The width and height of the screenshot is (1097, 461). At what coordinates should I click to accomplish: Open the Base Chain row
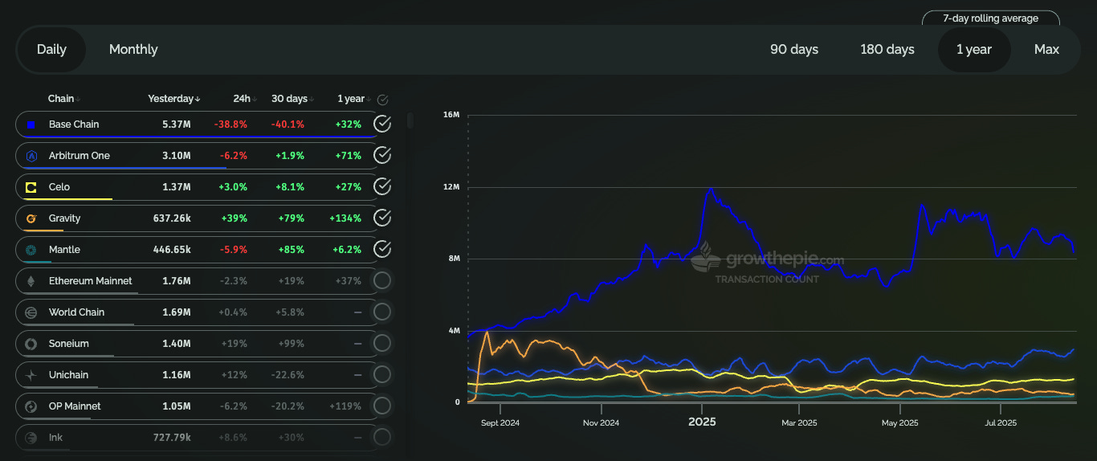coord(197,124)
